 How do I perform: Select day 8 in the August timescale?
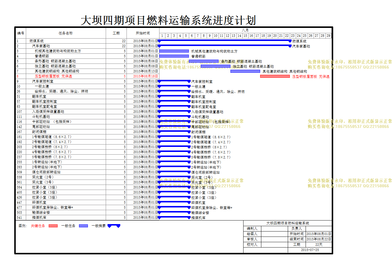click(204, 36)
